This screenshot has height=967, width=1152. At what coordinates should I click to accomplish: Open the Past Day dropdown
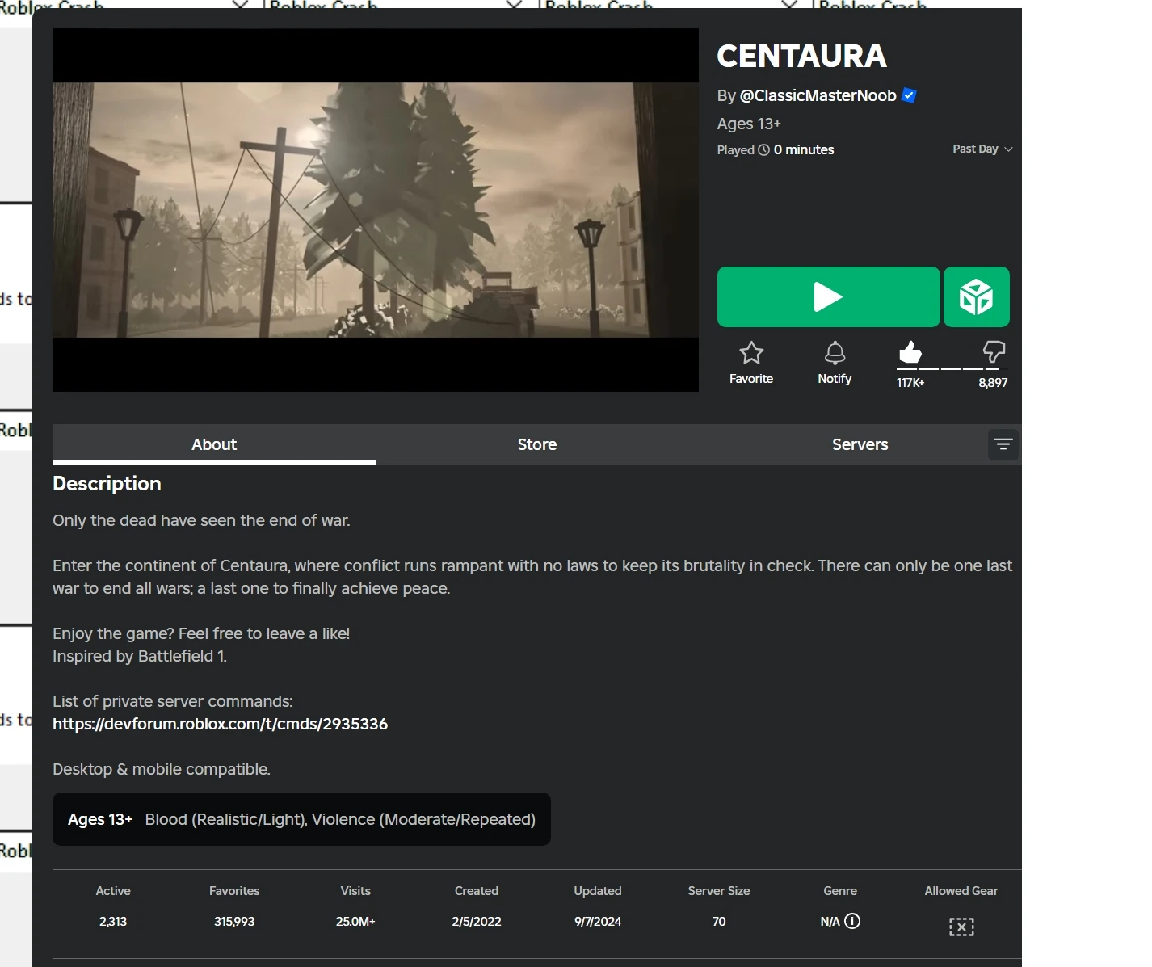981,149
